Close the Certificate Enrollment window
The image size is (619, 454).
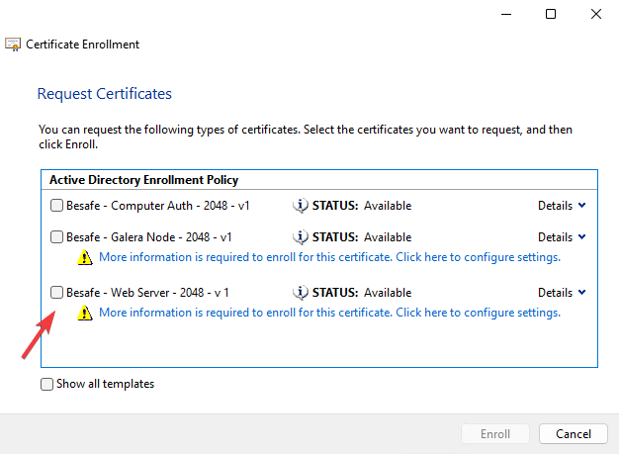(x=596, y=14)
